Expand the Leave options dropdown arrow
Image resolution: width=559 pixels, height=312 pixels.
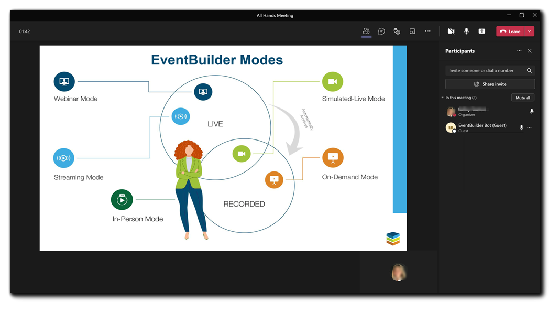point(530,31)
